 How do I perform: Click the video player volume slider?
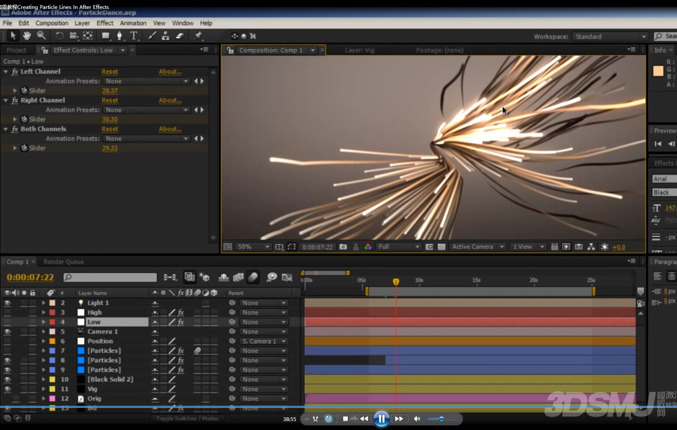[441, 419]
